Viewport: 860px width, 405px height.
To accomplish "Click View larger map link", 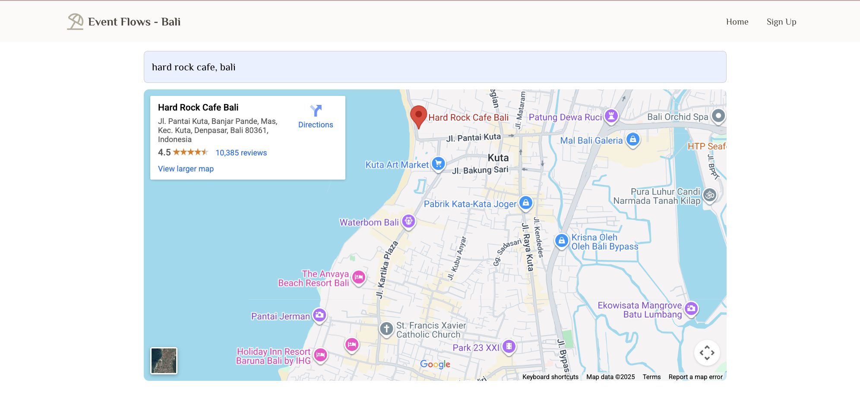I will (186, 169).
